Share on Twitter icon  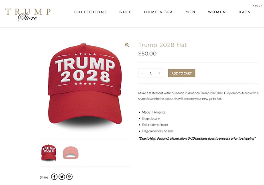tap(62, 177)
